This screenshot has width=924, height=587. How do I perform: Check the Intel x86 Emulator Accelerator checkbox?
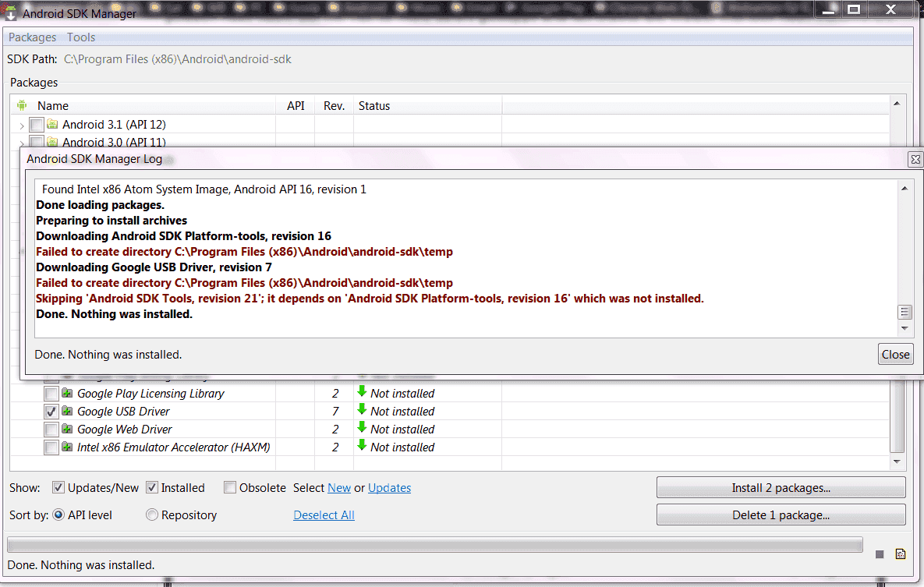point(51,447)
